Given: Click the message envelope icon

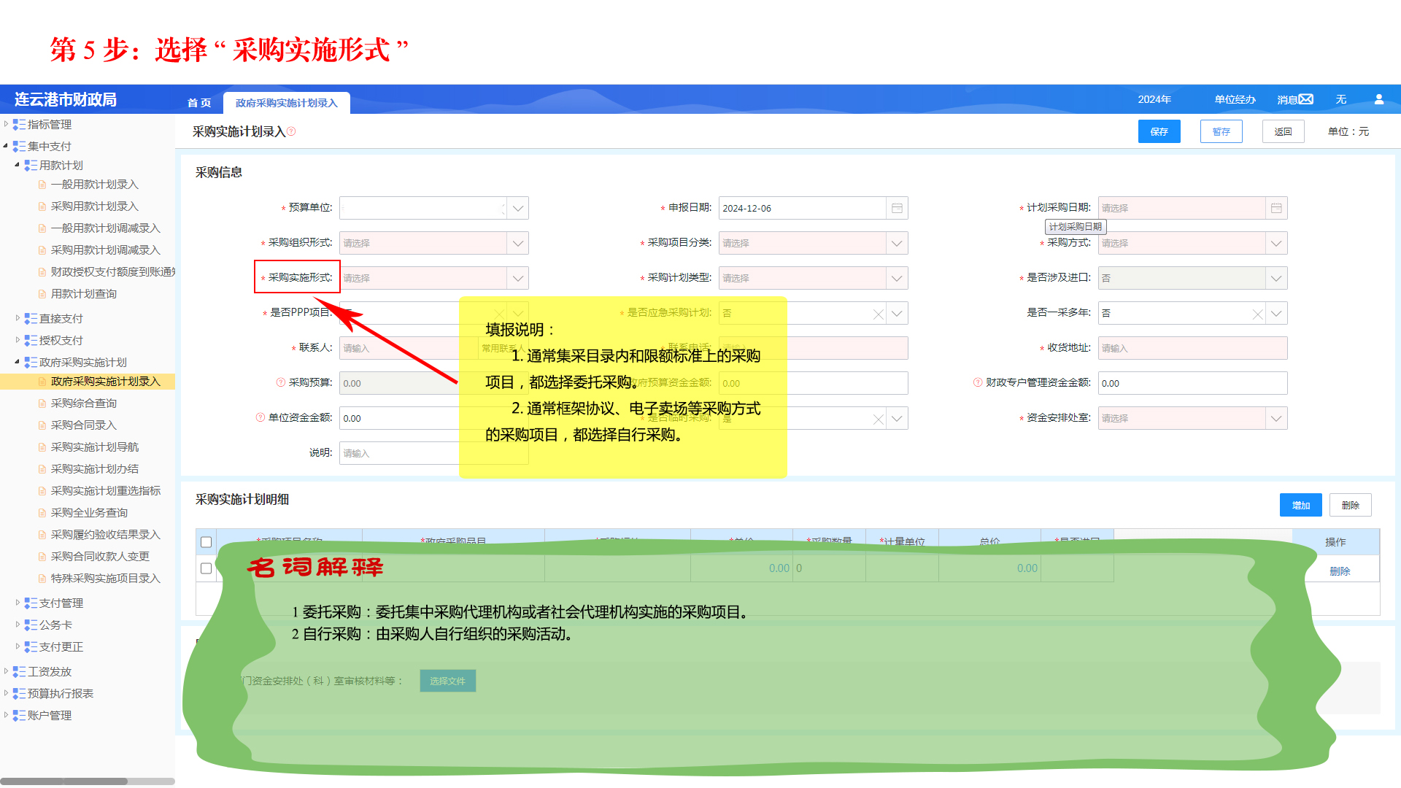Looking at the screenshot, I should coord(1306,99).
